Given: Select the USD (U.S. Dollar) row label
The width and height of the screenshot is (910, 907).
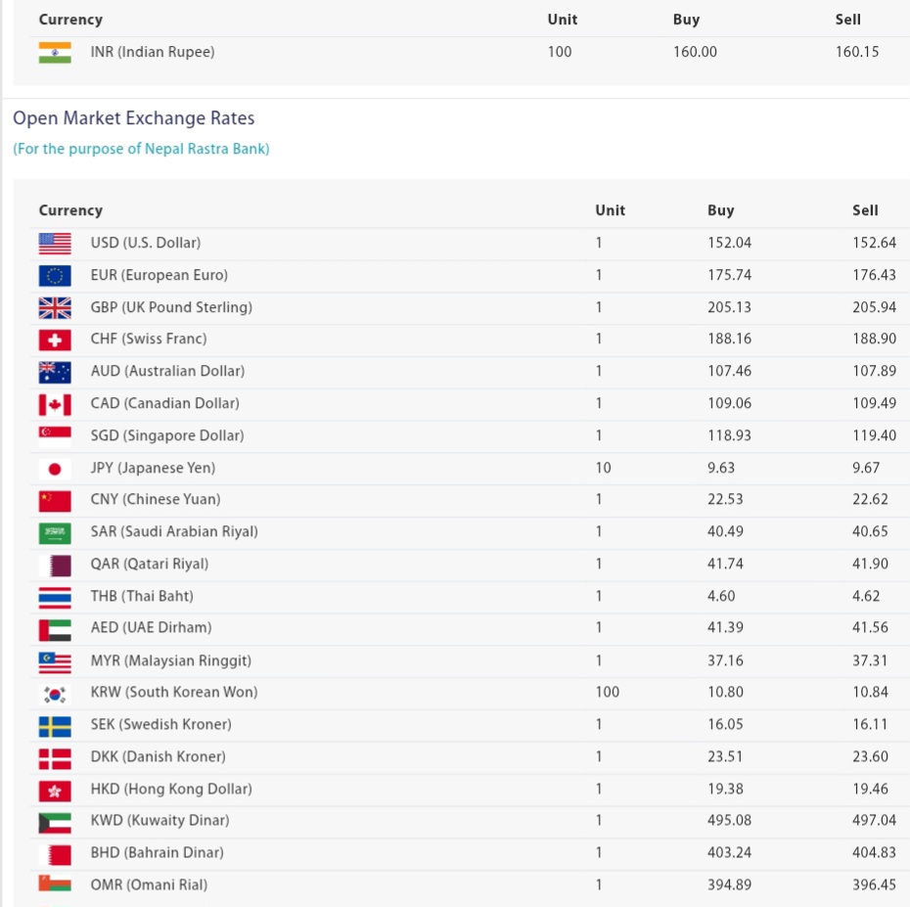Looking at the screenshot, I should coord(146,243).
